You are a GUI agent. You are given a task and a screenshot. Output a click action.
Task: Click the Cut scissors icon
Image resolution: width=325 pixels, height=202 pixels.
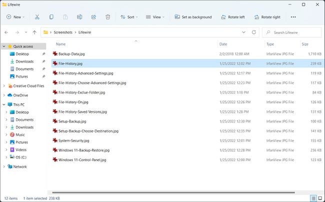pyautogui.click(x=37, y=17)
